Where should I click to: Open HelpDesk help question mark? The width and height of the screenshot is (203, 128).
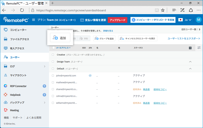pos(44,95)
